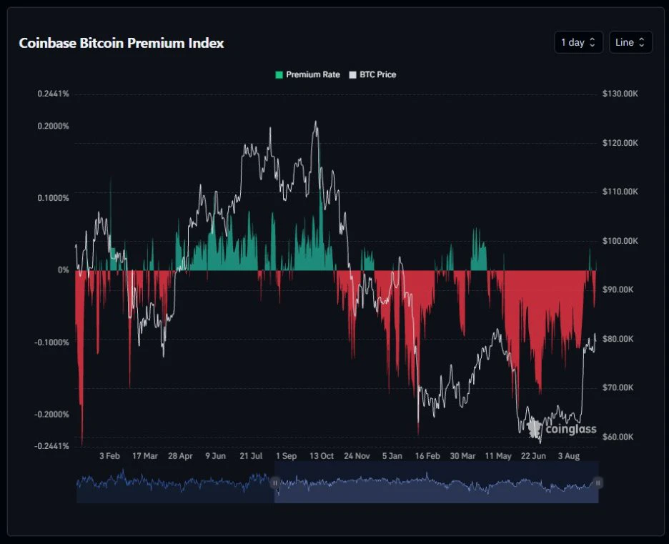Screen dimensions: 669x544
Task: Click the $120.00K price axis label
Action: 620,142
